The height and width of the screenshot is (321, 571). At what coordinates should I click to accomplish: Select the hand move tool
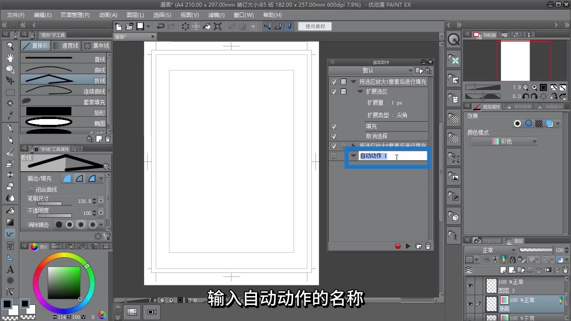10,58
